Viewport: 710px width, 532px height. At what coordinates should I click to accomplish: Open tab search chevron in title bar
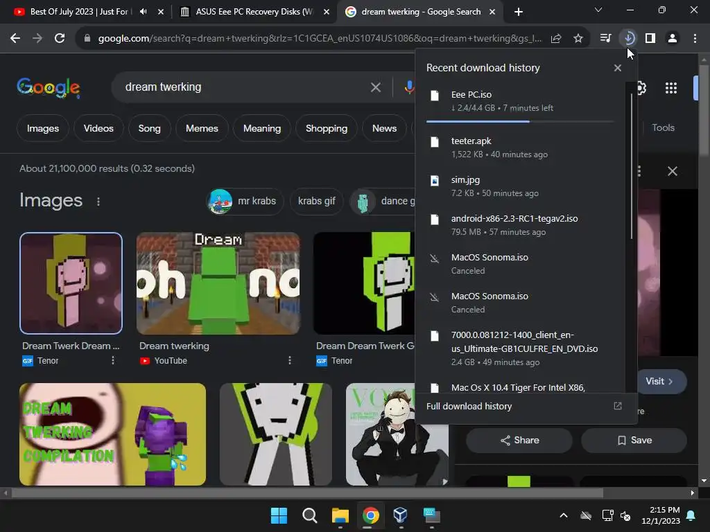[598, 10]
